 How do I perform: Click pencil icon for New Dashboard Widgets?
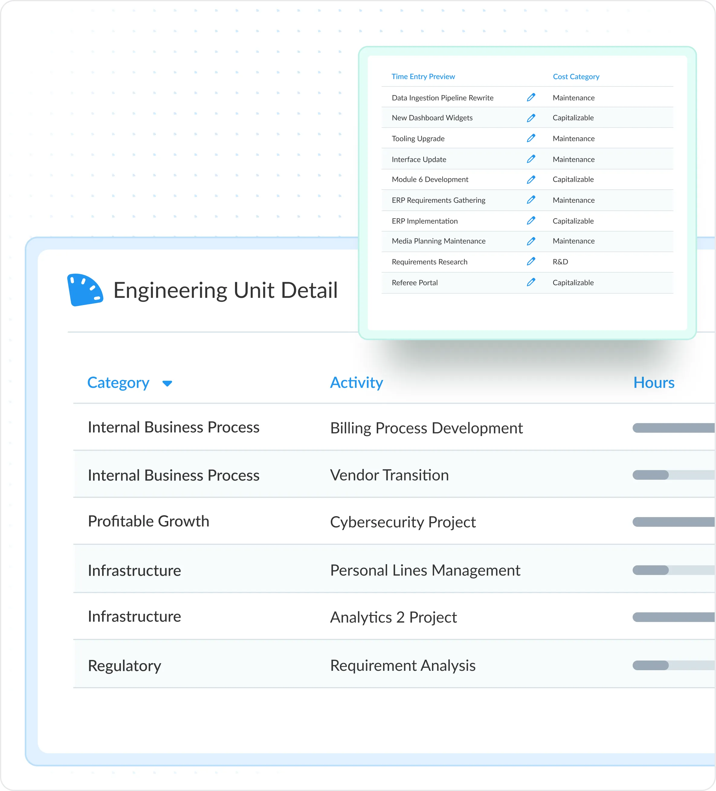pyautogui.click(x=531, y=118)
